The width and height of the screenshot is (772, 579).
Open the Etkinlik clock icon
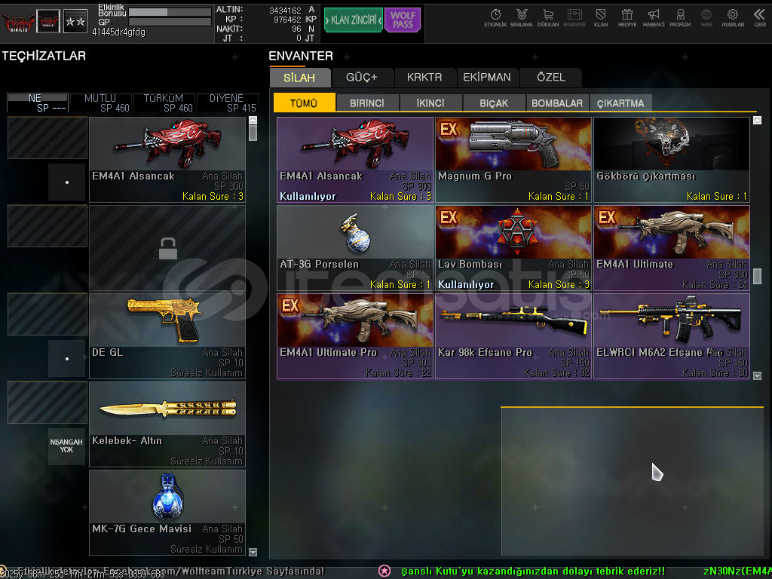(x=495, y=18)
